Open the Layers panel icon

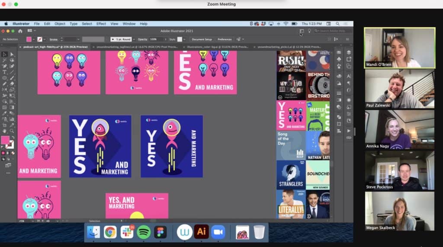click(349, 52)
